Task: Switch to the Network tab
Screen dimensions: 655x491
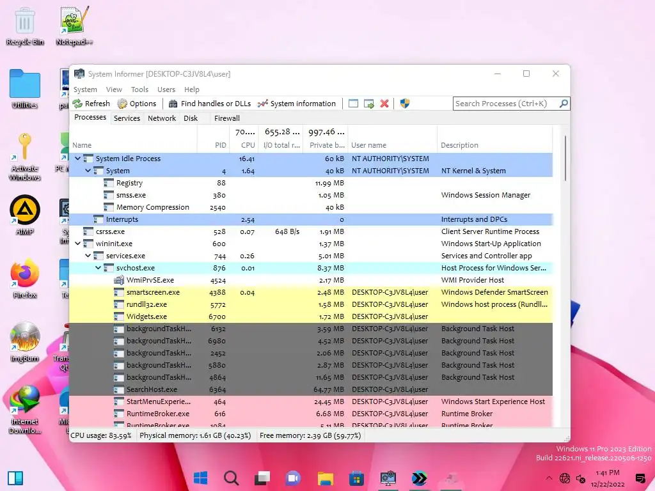Action: coord(162,118)
